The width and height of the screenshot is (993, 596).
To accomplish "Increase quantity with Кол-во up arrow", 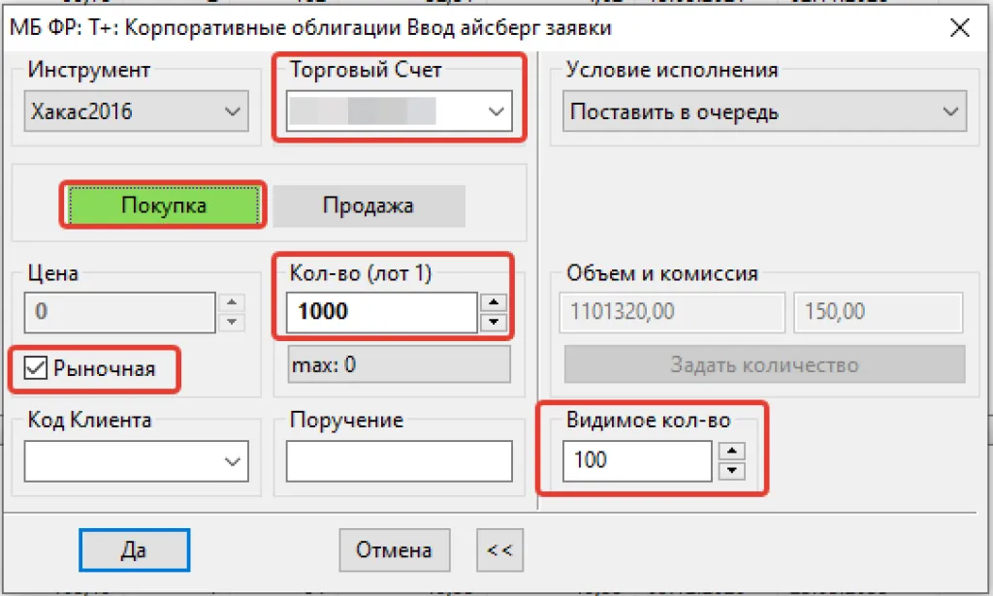I will click(495, 302).
